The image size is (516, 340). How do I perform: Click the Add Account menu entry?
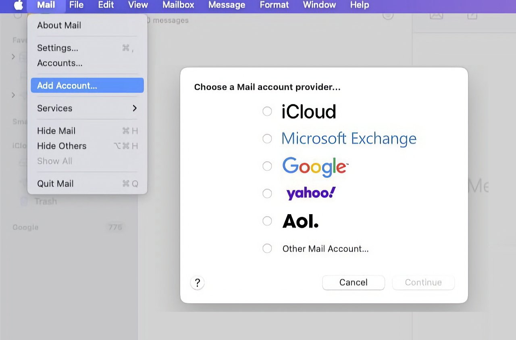click(67, 85)
